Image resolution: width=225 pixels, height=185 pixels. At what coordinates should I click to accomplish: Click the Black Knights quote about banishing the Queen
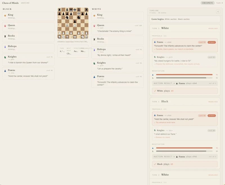tap(28, 63)
